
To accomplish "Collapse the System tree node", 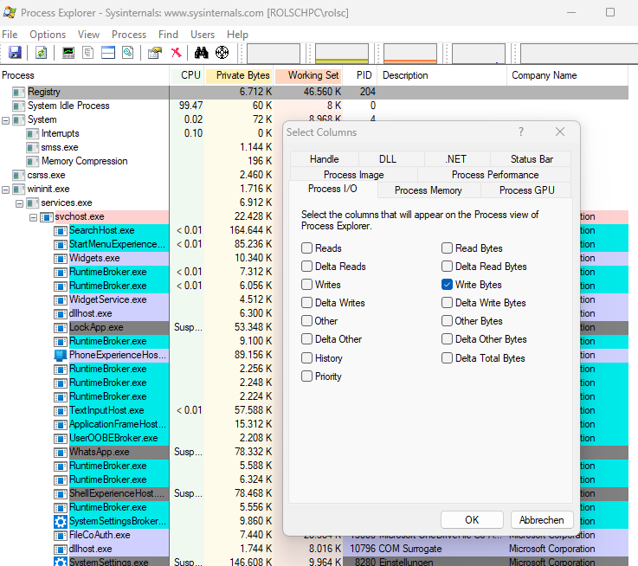I will (x=6, y=120).
